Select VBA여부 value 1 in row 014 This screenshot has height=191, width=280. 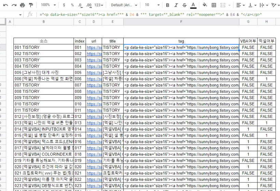tap(248, 129)
